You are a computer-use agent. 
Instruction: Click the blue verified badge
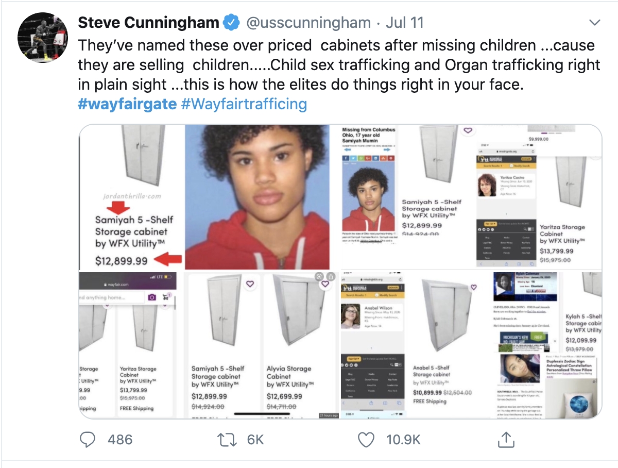[231, 23]
